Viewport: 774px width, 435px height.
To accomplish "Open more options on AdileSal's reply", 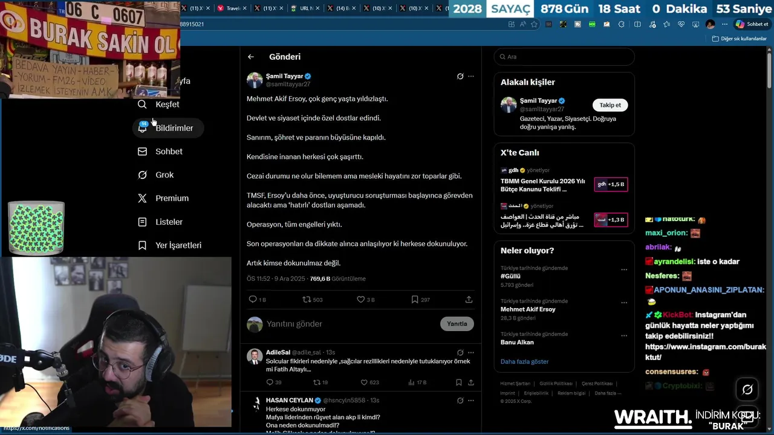I will [471, 352].
